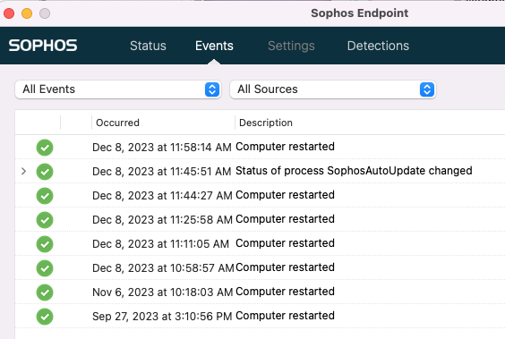Screen dimensions: 505x339
Task: Select the Events tab
Action: tap(214, 46)
